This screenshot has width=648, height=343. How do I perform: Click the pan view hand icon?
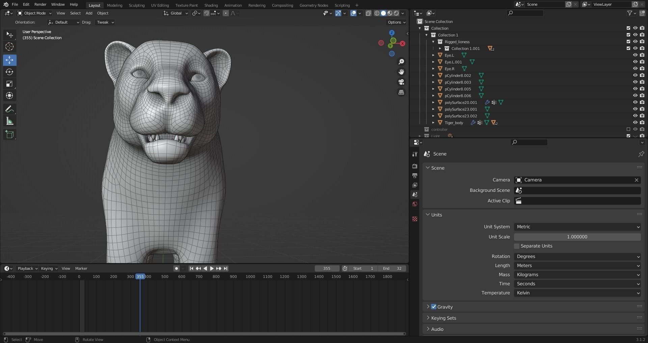point(401,72)
